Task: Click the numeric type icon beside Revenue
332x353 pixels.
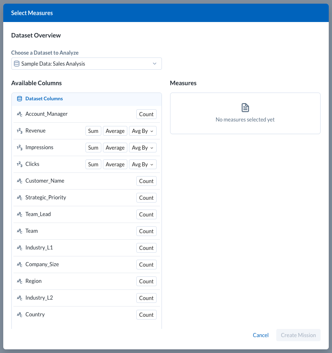Action: point(20,131)
